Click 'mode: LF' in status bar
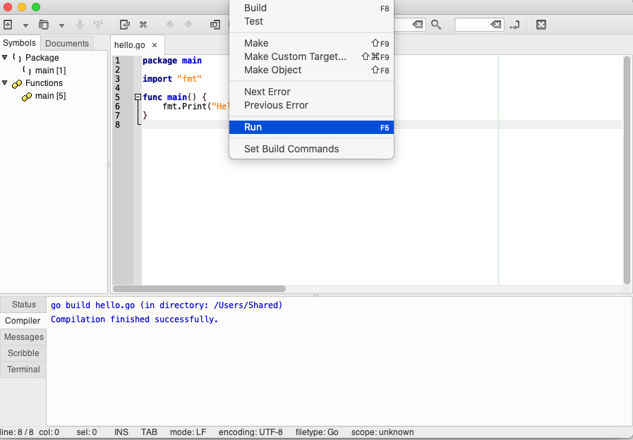This screenshot has height=440, width=633. pyautogui.click(x=188, y=432)
